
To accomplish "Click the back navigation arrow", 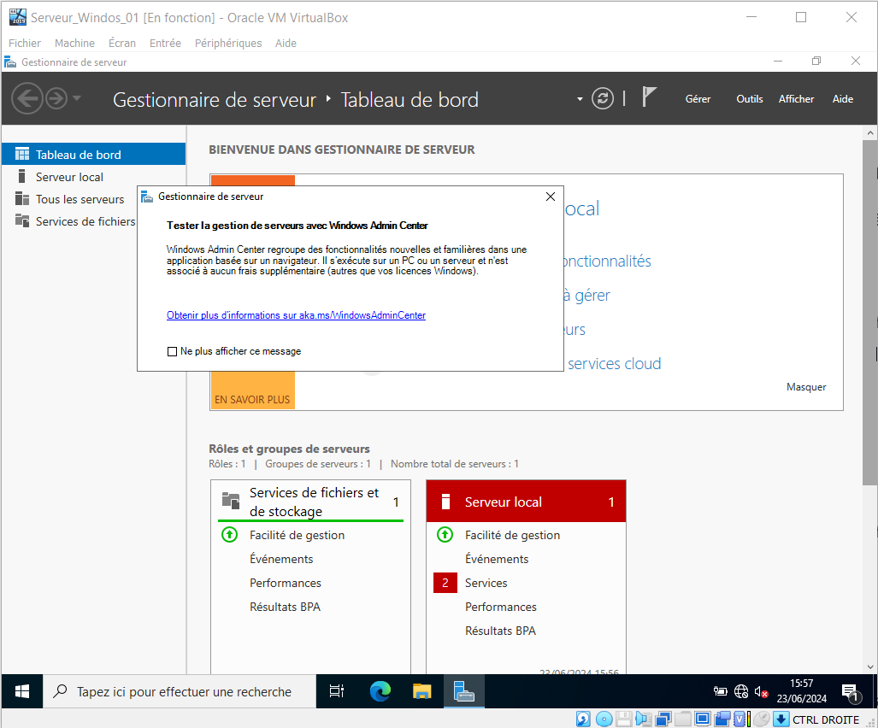I will 27,98.
